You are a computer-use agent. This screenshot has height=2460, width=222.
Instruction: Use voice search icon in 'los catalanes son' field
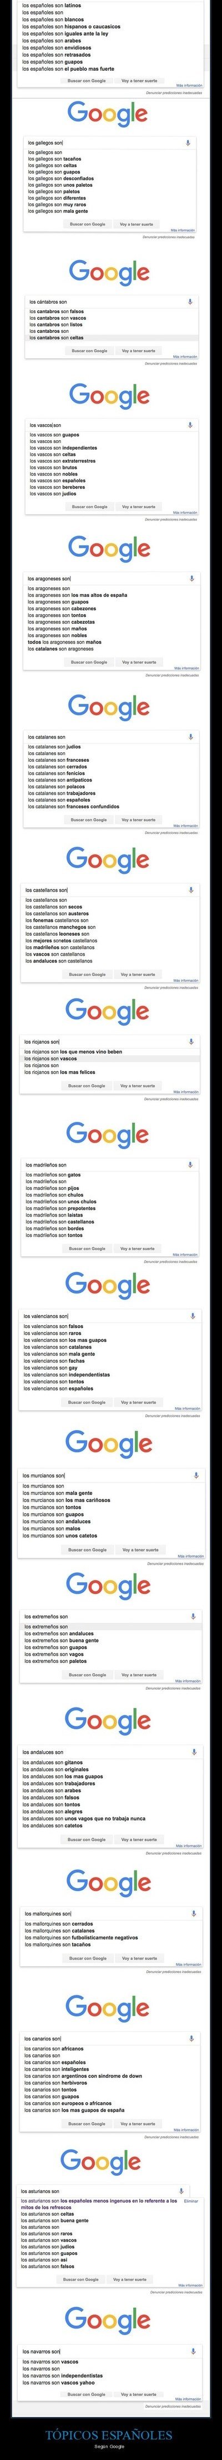(x=191, y=737)
